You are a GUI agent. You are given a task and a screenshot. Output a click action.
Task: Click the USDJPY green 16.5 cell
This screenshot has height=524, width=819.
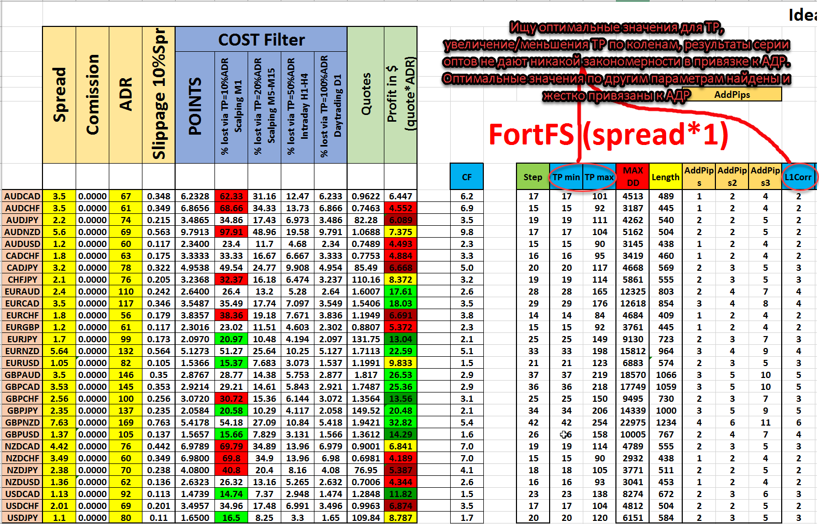(231, 518)
